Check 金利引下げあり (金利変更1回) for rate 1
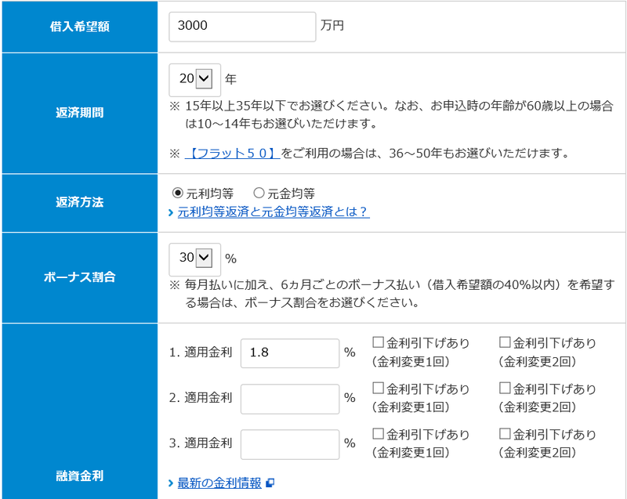The image size is (627, 499). coord(378,342)
